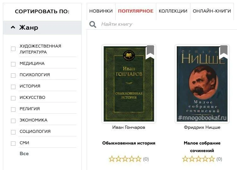This screenshot has height=170, width=237.
Task: Switch to the Новинки tab
Action: [101, 11]
